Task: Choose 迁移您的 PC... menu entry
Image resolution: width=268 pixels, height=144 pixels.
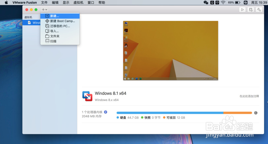Action: [x=60, y=26]
